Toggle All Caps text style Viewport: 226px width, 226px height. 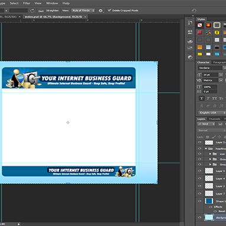(215, 98)
